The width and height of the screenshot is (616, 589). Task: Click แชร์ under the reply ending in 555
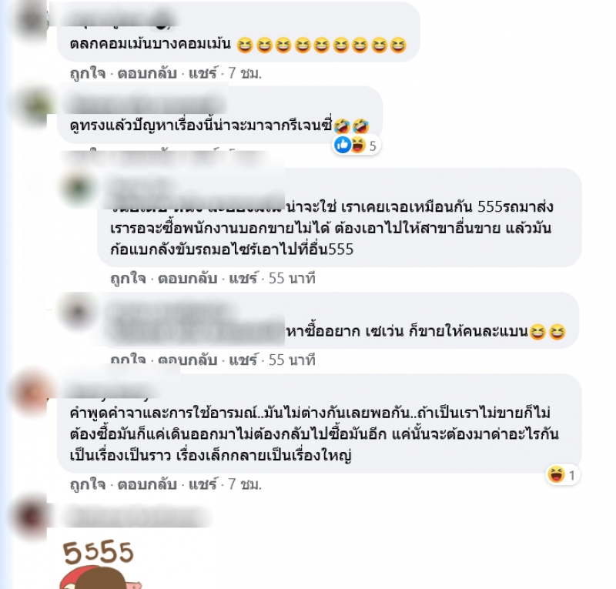(x=243, y=278)
